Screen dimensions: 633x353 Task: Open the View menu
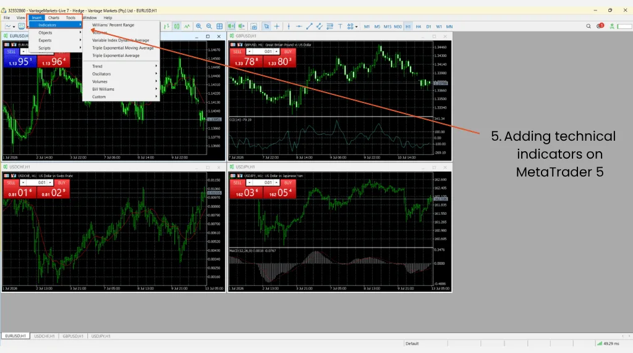20,18
